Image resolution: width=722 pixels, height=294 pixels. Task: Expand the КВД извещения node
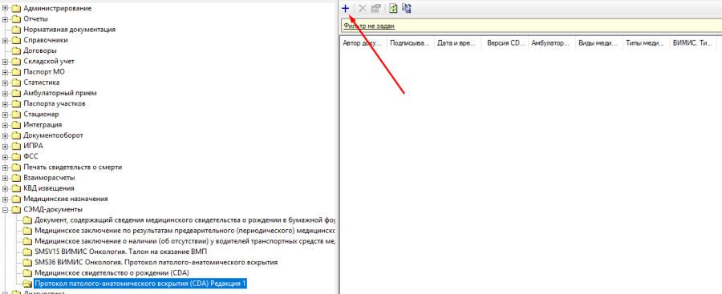click(x=5, y=188)
